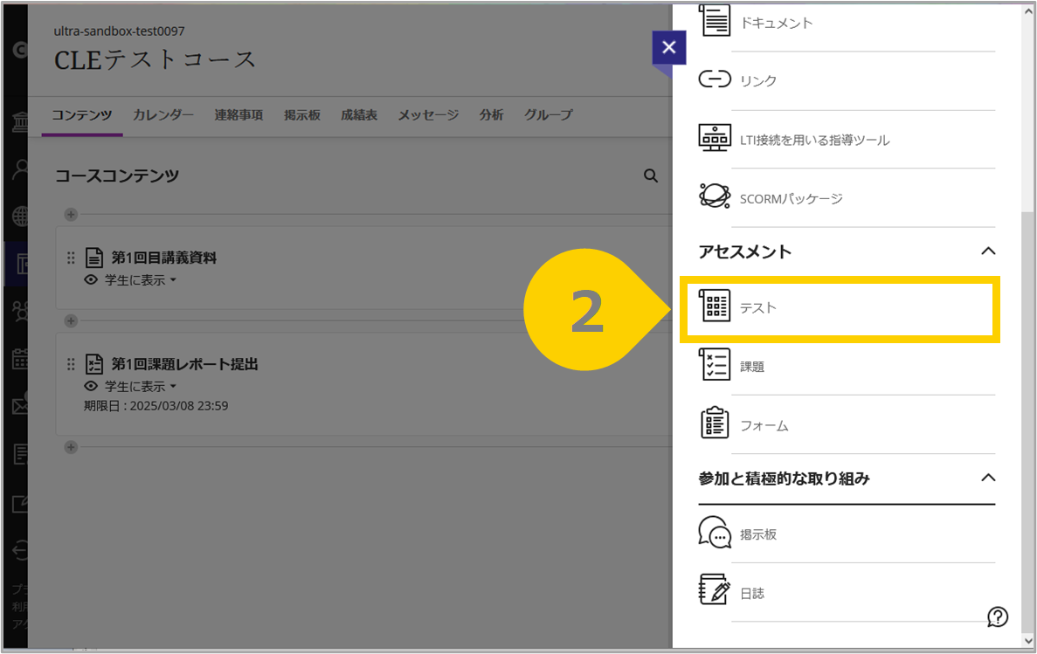Switch to the 連絡事項 tab

coord(239,115)
